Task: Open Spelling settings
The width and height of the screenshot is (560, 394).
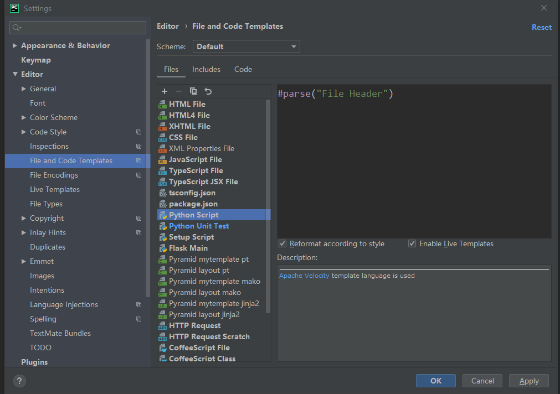Action: [x=43, y=319]
